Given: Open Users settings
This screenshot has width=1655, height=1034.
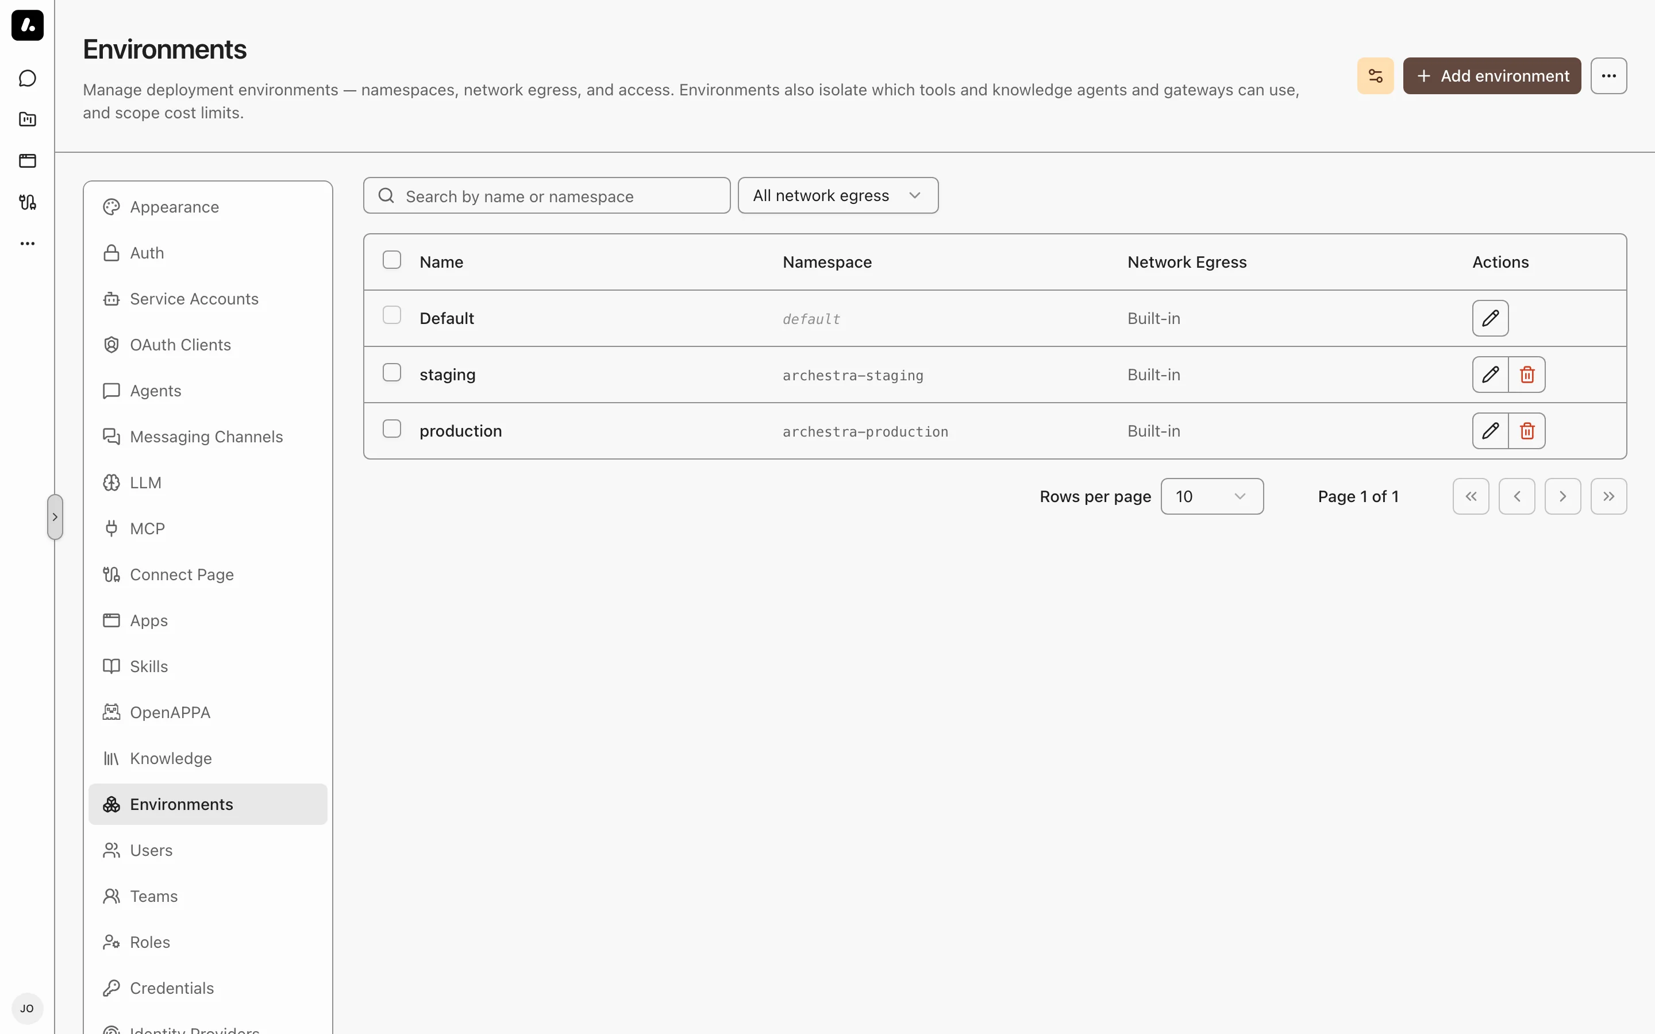Looking at the screenshot, I should (208, 850).
